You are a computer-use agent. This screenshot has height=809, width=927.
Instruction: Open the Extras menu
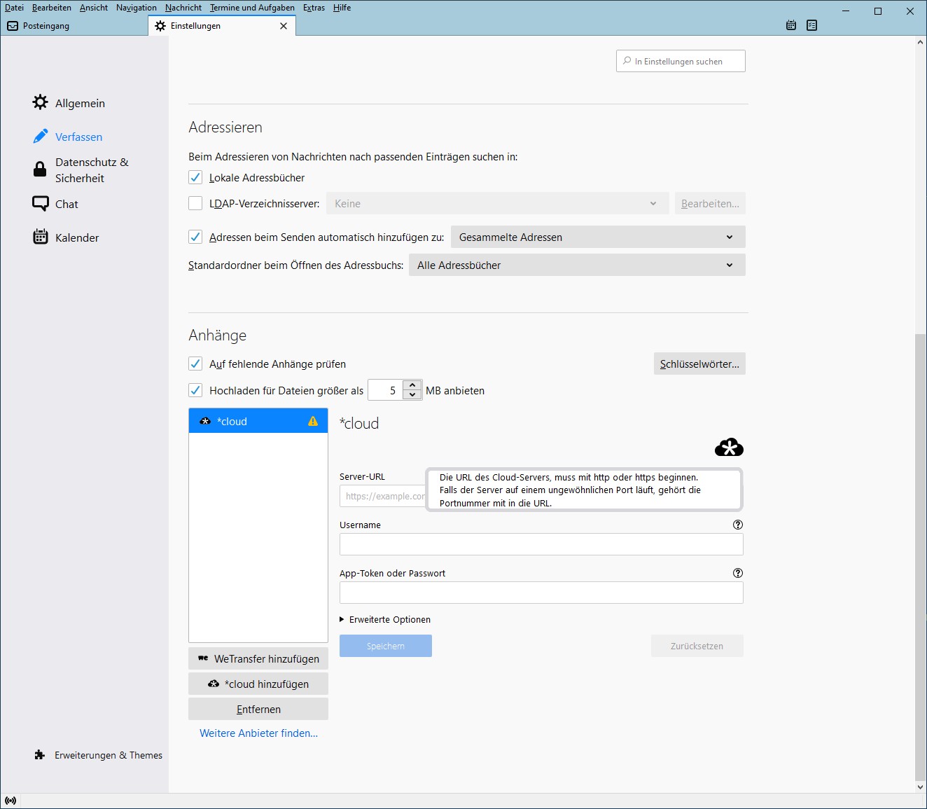point(314,8)
